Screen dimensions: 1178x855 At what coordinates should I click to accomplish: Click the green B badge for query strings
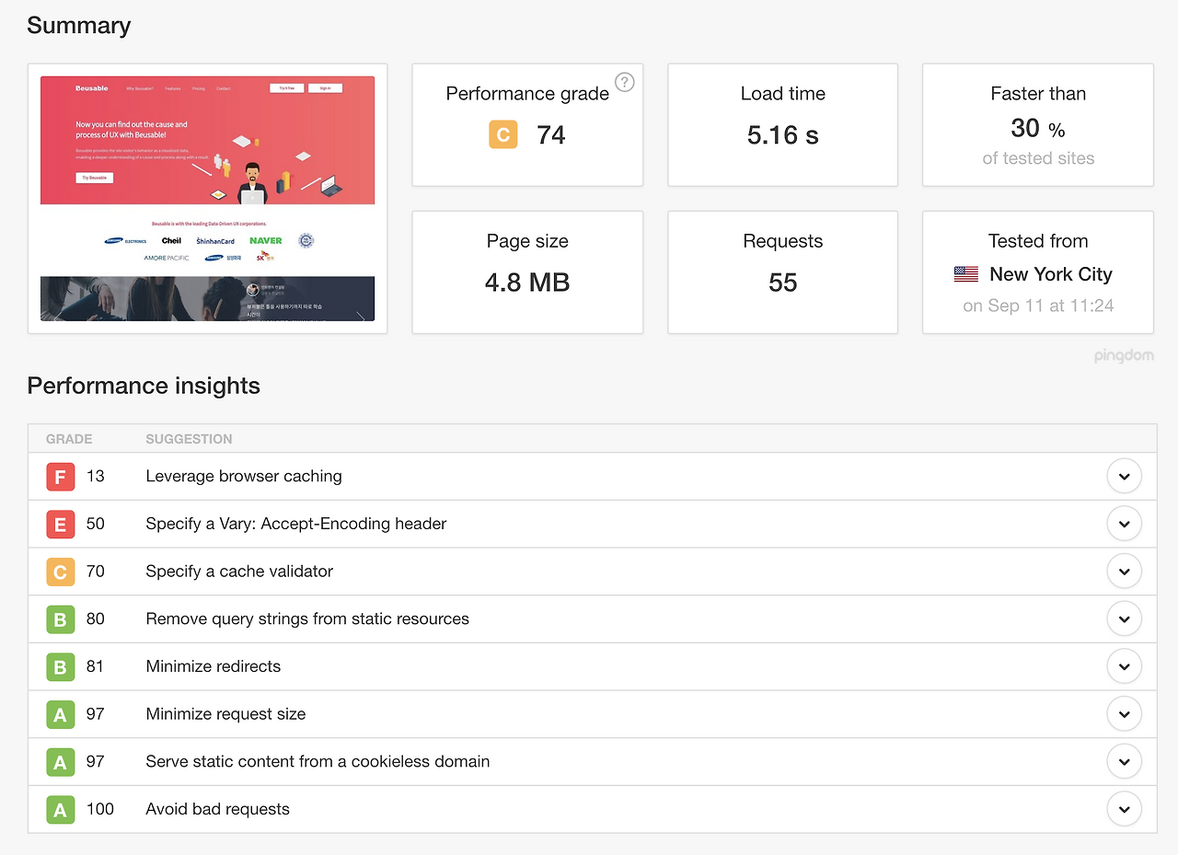[60, 619]
